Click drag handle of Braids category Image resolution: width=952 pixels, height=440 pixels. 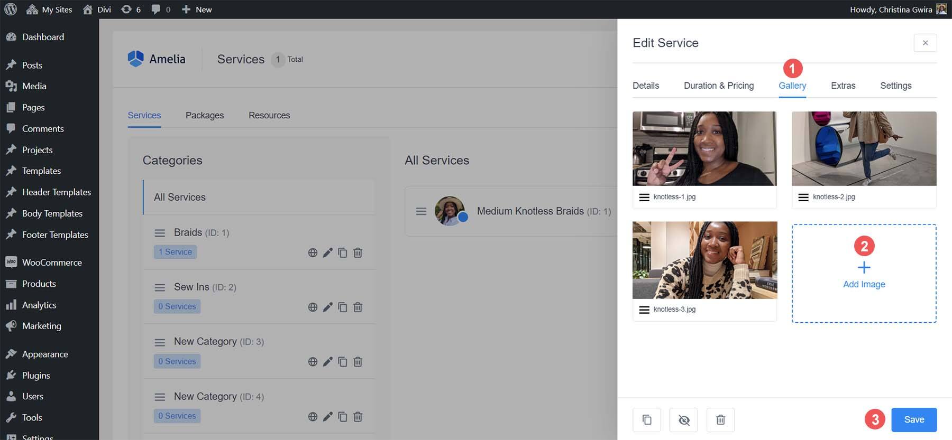pos(160,233)
